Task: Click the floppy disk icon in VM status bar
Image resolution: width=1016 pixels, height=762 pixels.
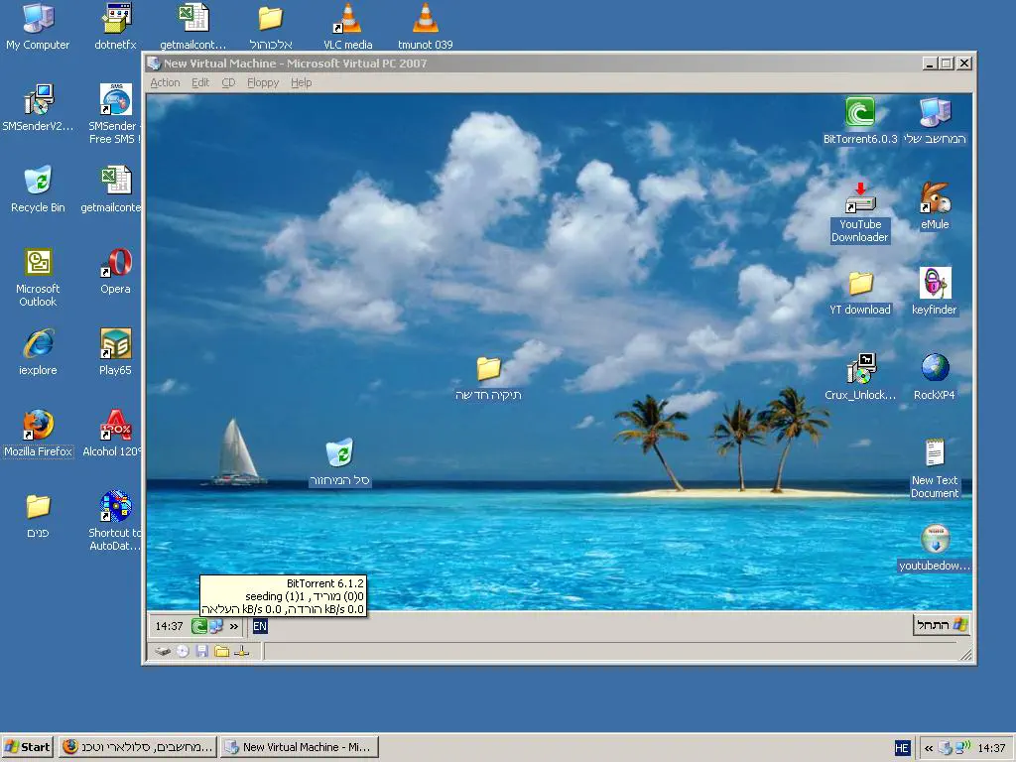Action: pos(202,652)
